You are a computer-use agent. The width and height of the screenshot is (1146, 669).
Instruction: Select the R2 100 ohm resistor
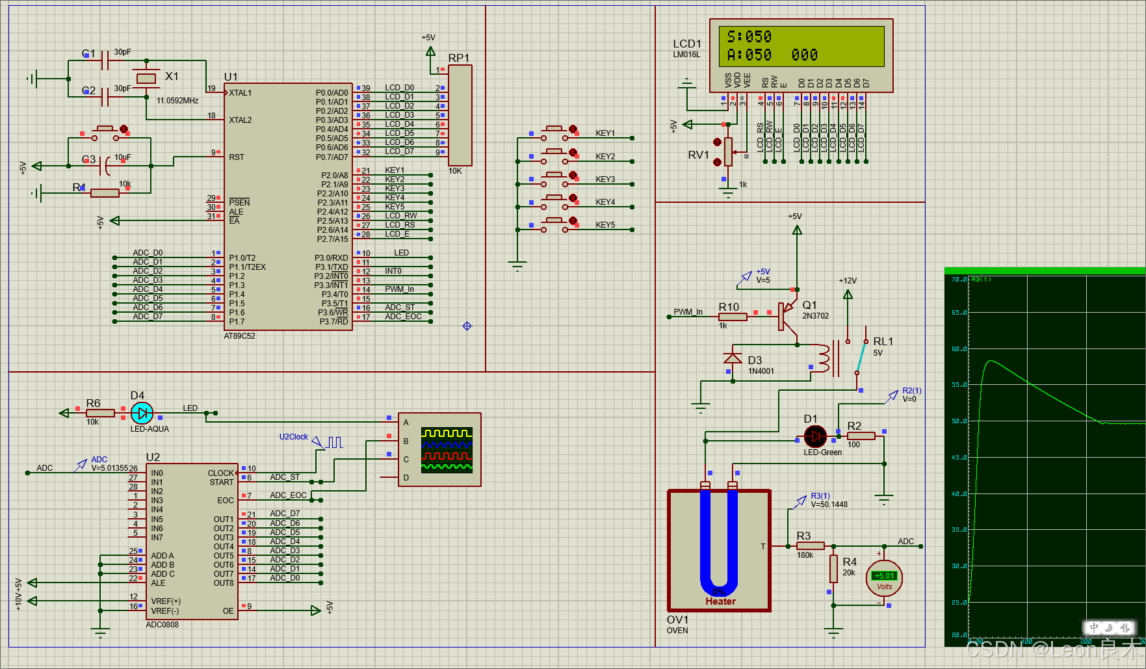point(861,436)
